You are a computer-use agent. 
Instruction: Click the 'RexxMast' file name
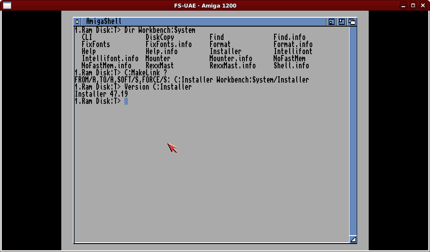(x=160, y=66)
